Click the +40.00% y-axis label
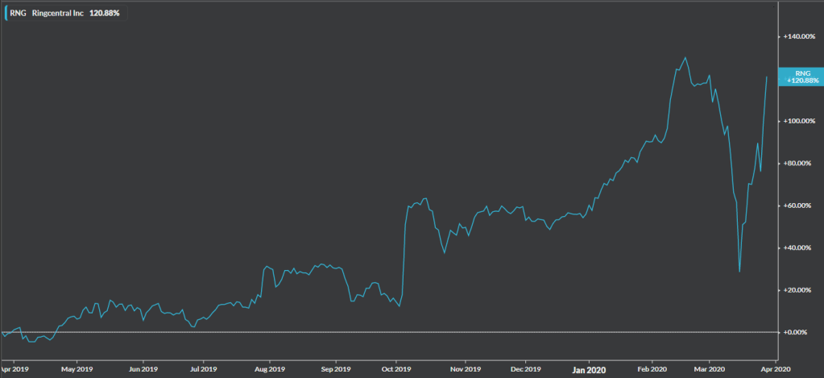 point(799,247)
